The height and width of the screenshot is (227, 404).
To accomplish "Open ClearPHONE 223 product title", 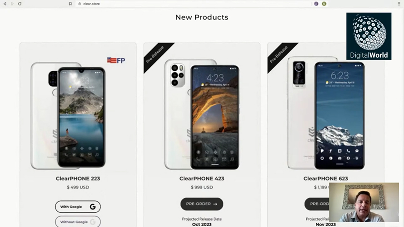I will coord(78,178).
